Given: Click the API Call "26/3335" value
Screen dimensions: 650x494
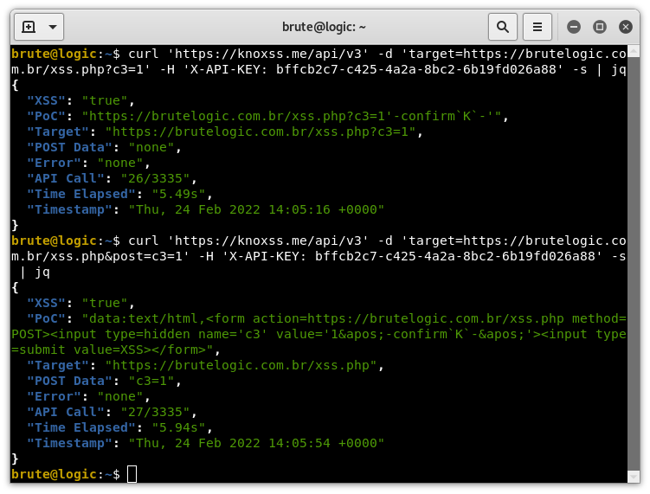Looking at the screenshot, I should coord(155,178).
